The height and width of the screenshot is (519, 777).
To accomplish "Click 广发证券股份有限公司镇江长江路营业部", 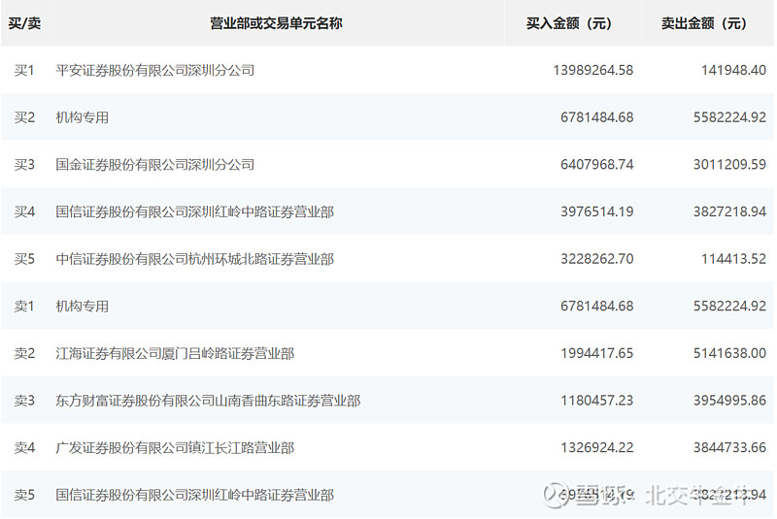I will (x=175, y=448).
